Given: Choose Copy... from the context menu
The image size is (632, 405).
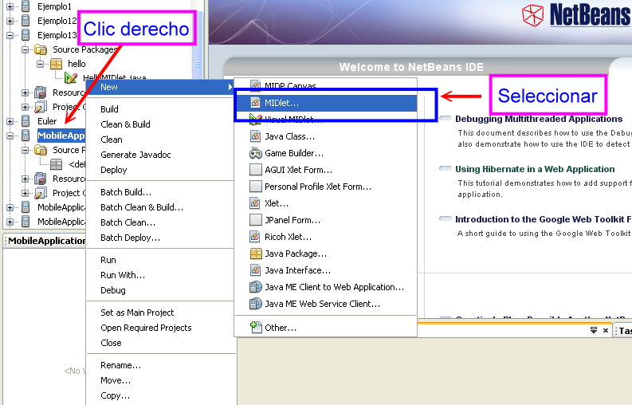Looking at the screenshot, I should click(x=160, y=395).
